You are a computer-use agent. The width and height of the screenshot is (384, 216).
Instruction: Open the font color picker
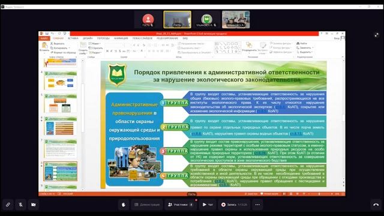pyautogui.click(x=142, y=51)
